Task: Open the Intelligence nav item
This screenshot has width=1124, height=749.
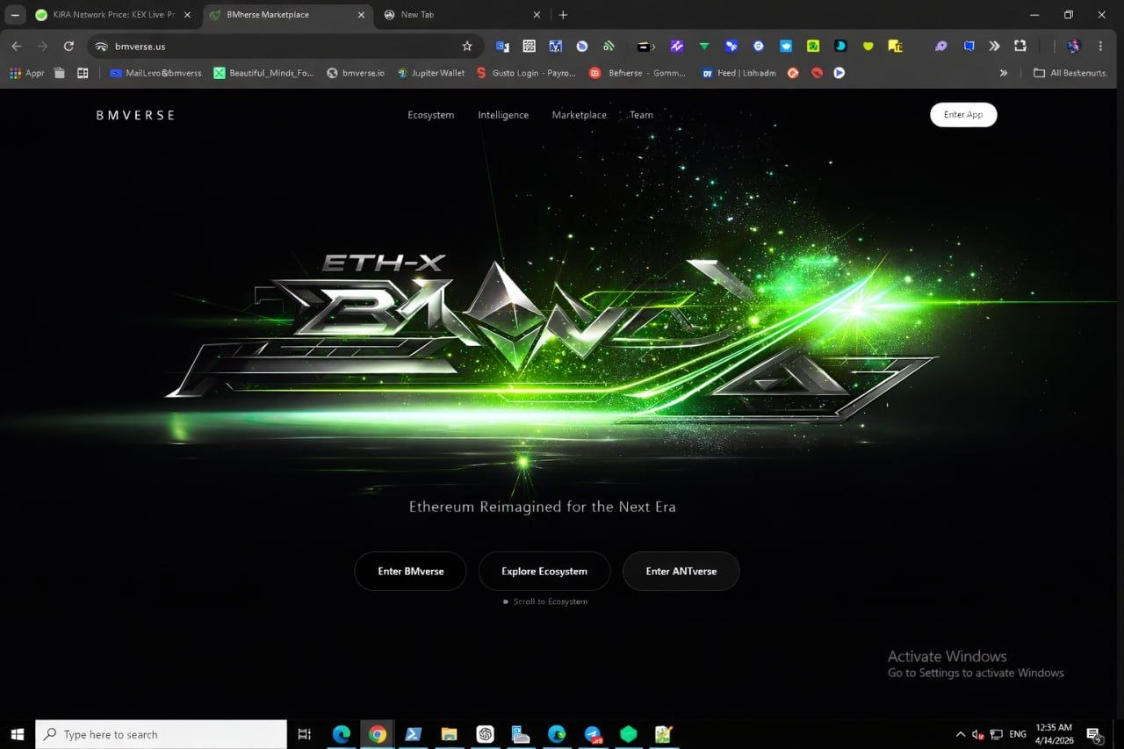Action: click(x=503, y=115)
